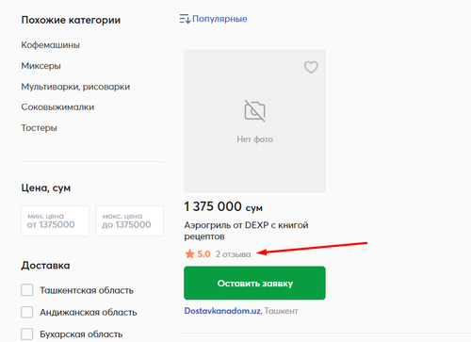Click the price 1 375 000 сум
The width and height of the screenshot is (471, 342).
[223, 206]
